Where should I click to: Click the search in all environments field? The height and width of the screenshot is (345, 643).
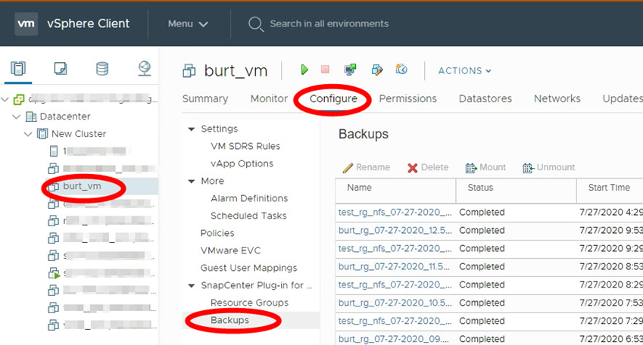(329, 23)
